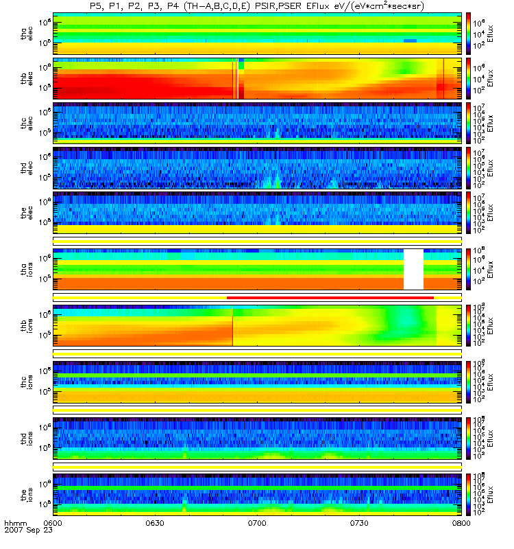Click the 0730 time axis label

click(359, 523)
